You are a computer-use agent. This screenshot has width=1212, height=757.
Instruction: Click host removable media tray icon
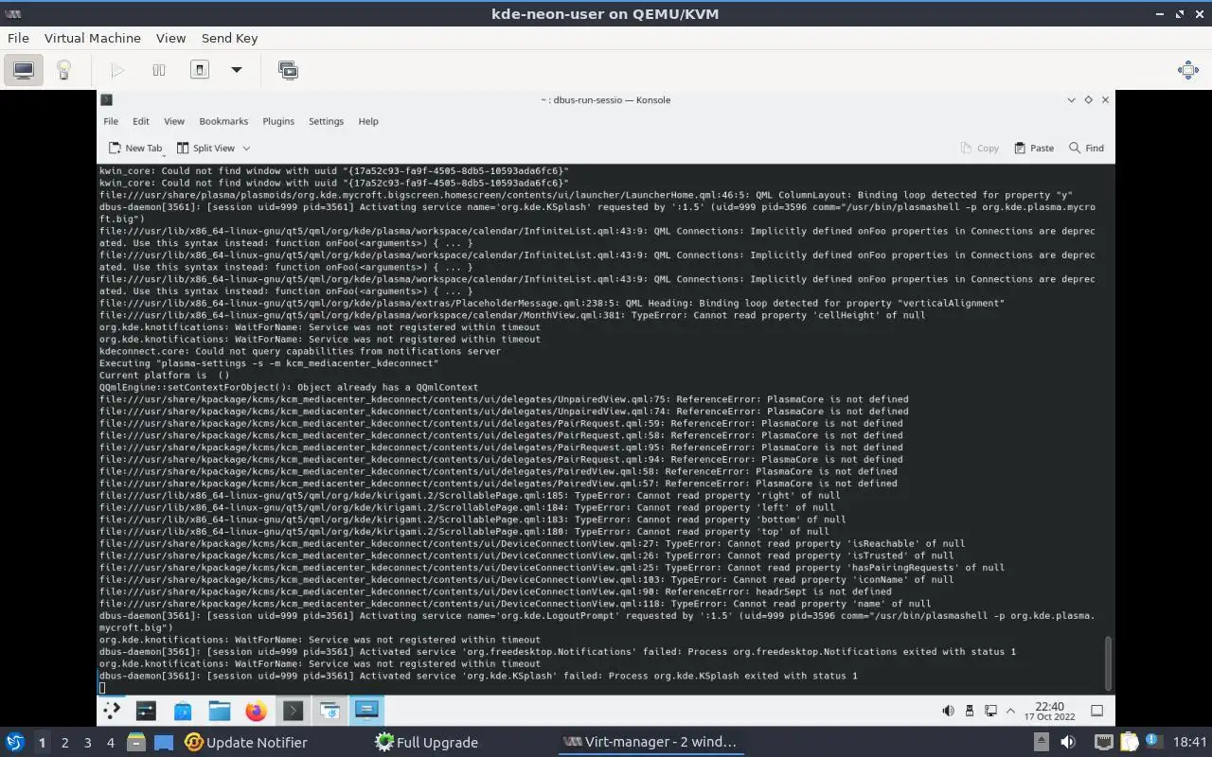(1041, 743)
